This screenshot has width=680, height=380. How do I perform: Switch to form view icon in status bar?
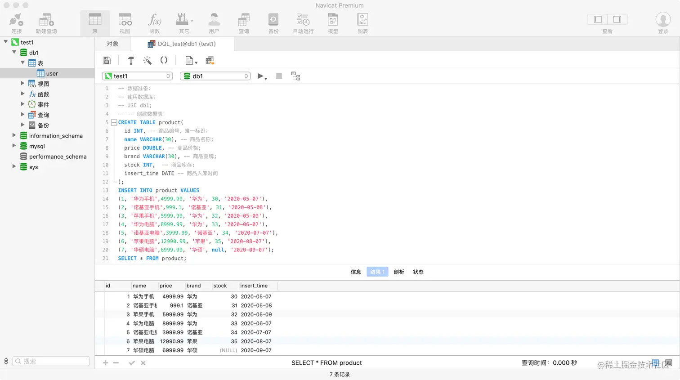tap(668, 363)
